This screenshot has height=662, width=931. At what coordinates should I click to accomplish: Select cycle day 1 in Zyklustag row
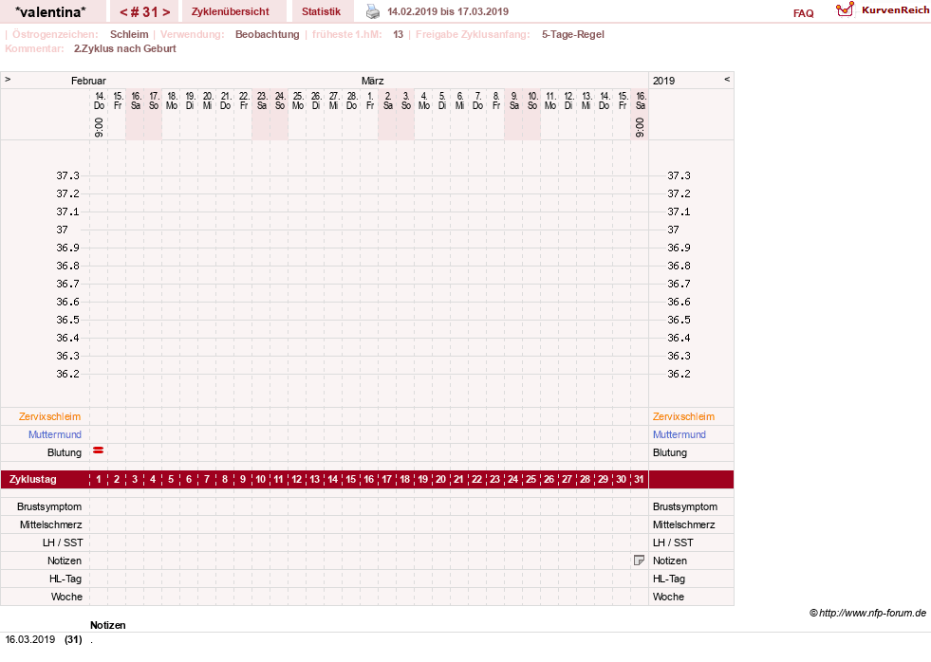pyautogui.click(x=99, y=479)
